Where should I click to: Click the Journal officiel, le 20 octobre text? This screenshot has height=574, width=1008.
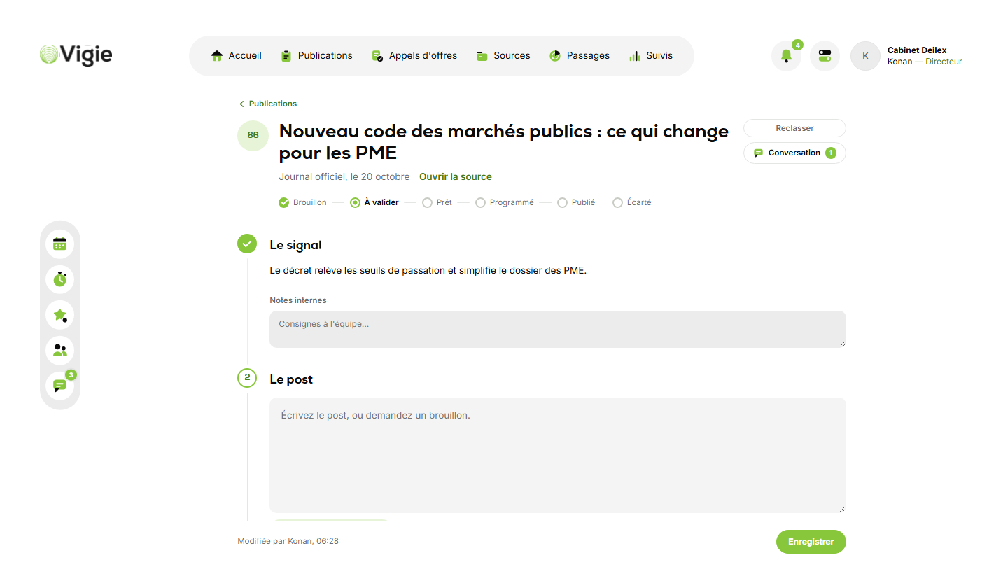pos(344,176)
